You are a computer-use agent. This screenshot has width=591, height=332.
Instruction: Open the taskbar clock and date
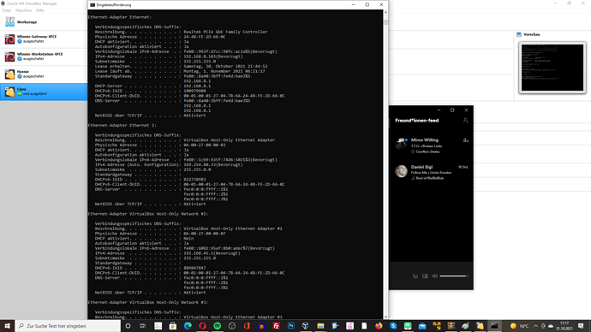564,326
